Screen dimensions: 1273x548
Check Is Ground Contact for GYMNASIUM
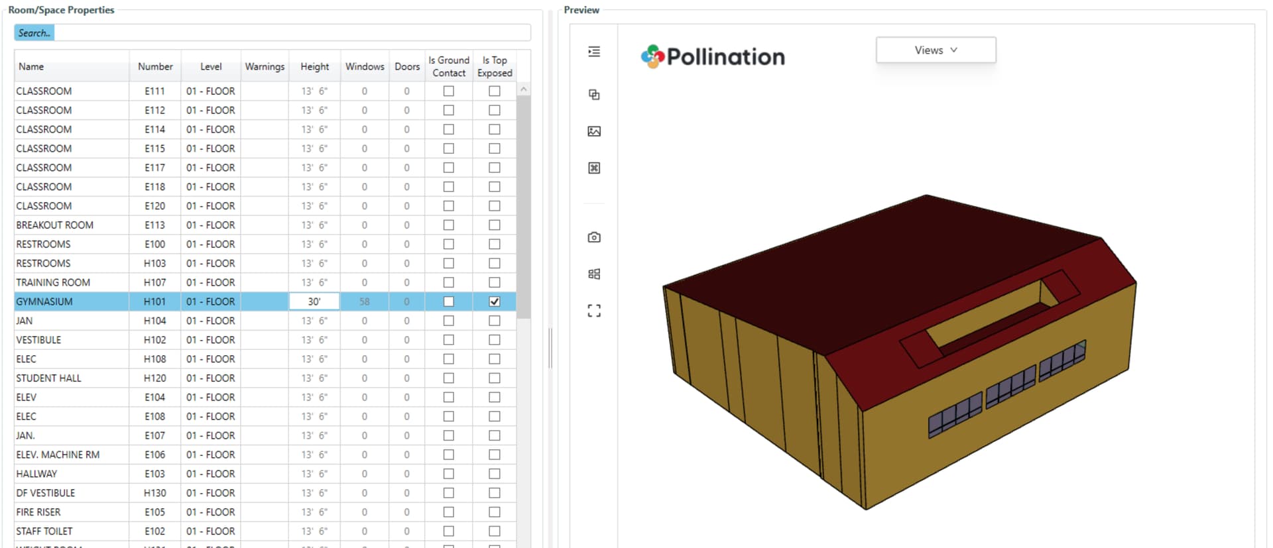[x=449, y=301]
